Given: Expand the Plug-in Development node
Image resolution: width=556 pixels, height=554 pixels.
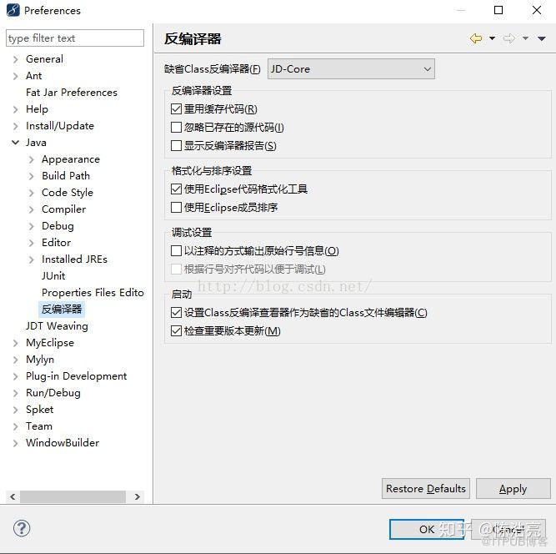Looking at the screenshot, I should tap(15, 376).
